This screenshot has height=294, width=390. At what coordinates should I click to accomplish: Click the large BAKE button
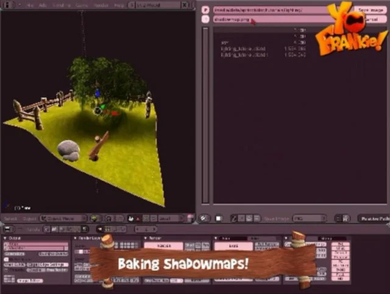coord(233,246)
